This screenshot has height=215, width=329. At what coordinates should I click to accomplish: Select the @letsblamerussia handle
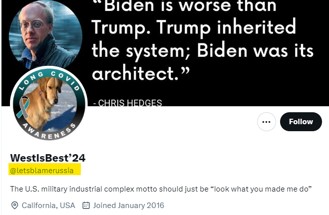(42, 171)
